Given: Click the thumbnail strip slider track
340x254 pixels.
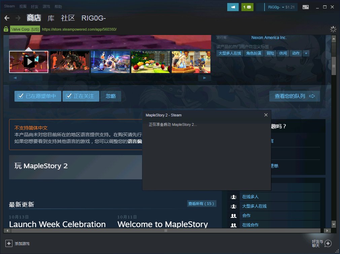Looking at the screenshot, I should (x=110, y=78).
